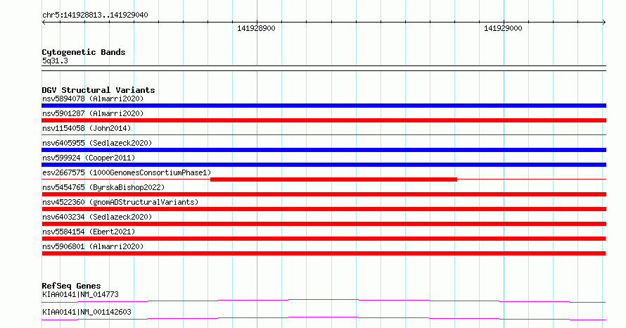This screenshot has height=328, width=626.
Task: Click the blue bar for nsv599924
Action: 324,165
